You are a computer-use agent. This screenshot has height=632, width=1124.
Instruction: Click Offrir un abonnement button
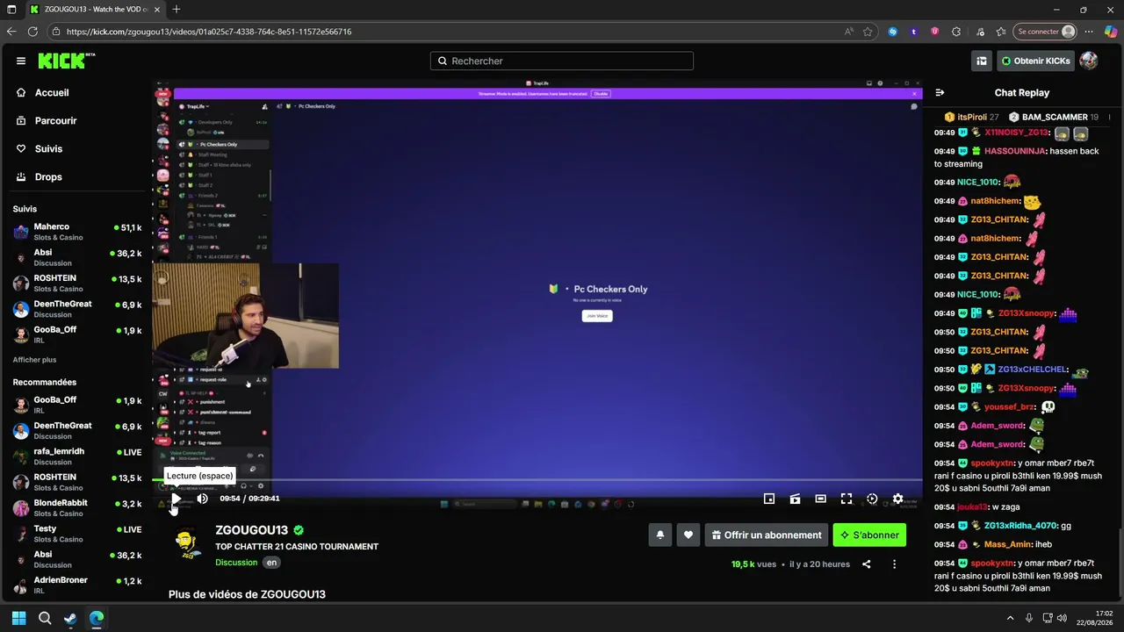coord(767,535)
